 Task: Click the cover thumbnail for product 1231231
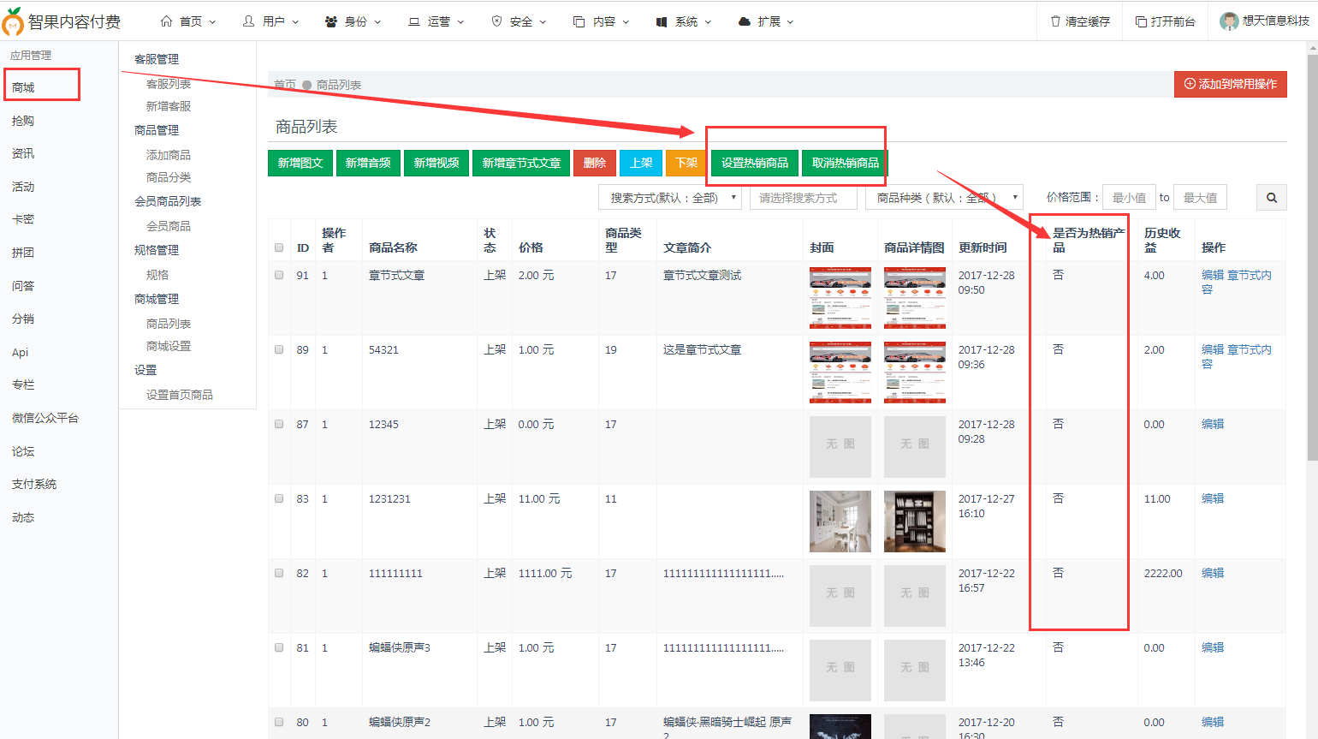pyautogui.click(x=840, y=521)
